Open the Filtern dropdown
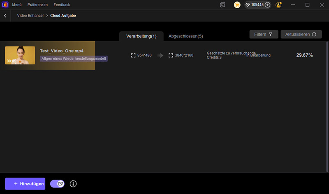Screen dimensions: 329x194 tap(264, 35)
